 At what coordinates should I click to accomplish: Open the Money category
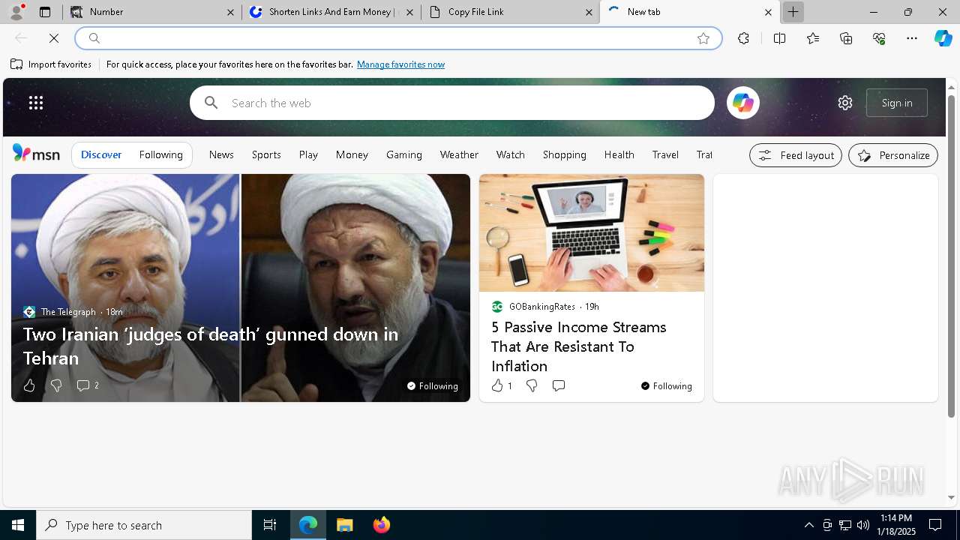[x=352, y=154]
